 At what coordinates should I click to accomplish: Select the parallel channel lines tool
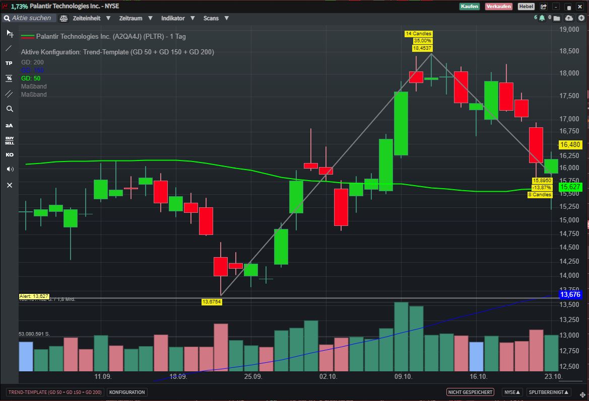pos(9,94)
